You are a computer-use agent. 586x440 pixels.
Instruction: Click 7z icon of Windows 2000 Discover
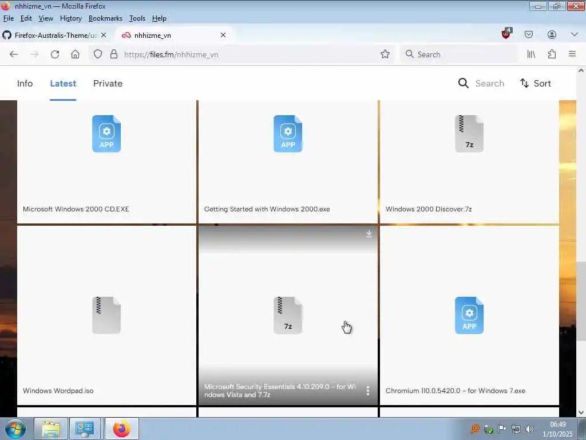coord(469,133)
